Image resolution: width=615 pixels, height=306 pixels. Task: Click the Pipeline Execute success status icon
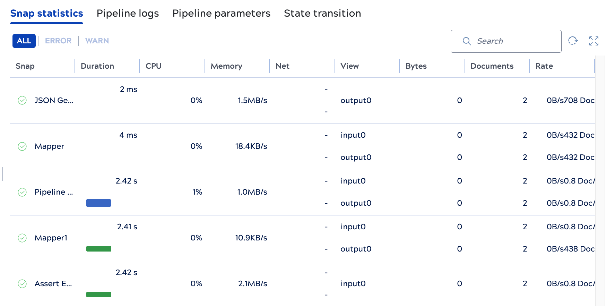tap(22, 192)
